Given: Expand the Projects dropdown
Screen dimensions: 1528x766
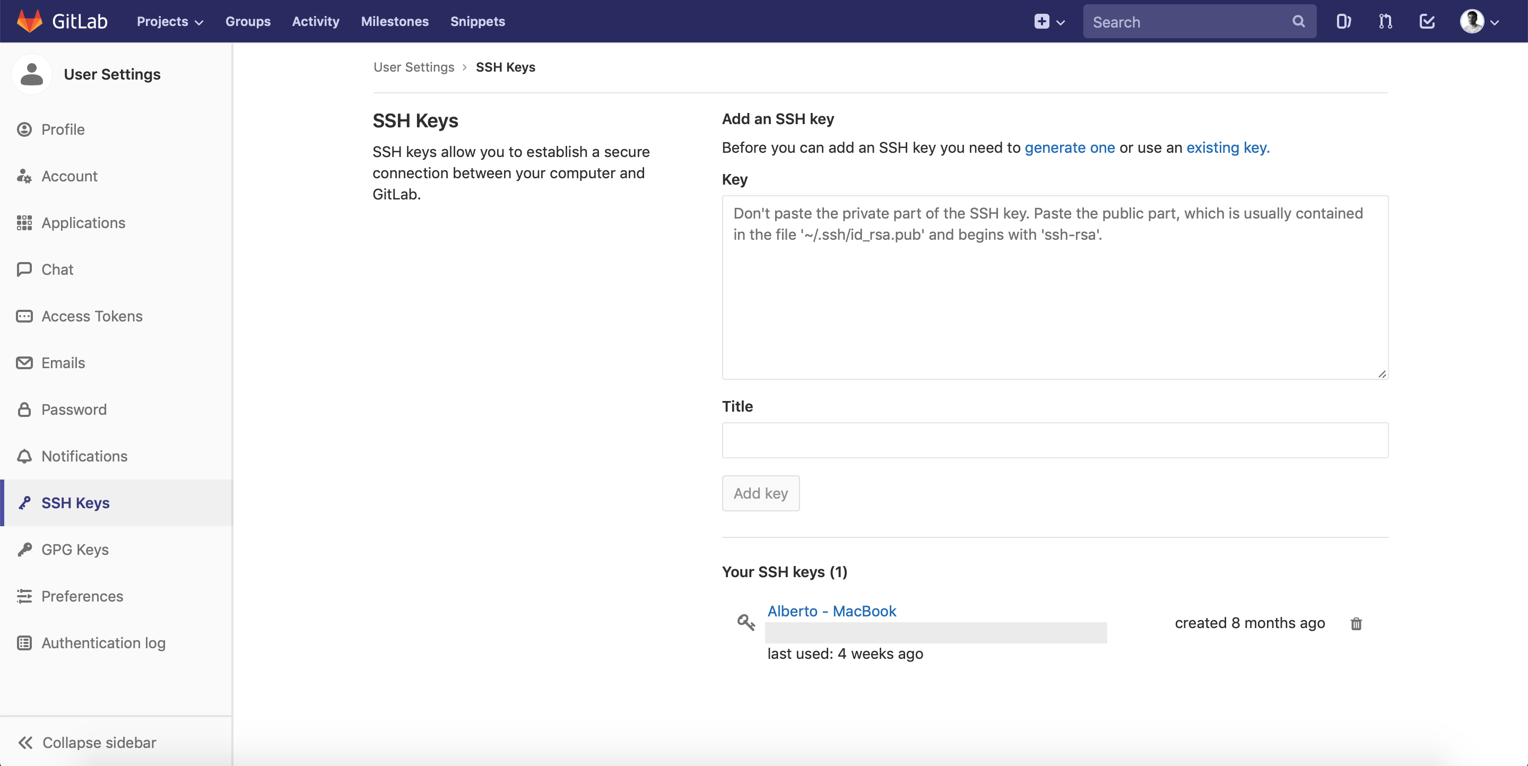Looking at the screenshot, I should pos(170,22).
